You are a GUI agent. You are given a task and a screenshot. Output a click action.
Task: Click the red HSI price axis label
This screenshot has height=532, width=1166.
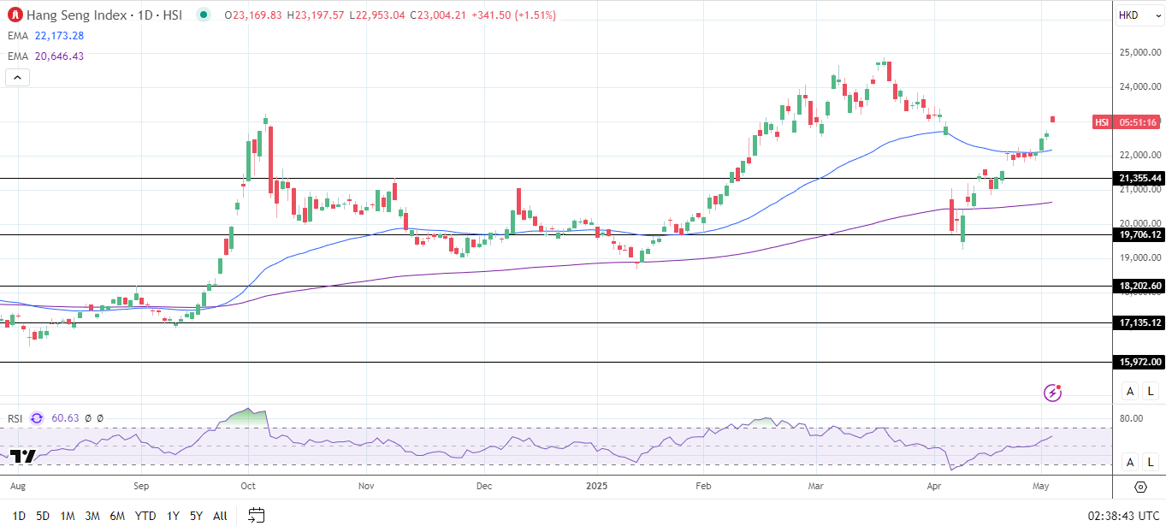click(x=1102, y=122)
